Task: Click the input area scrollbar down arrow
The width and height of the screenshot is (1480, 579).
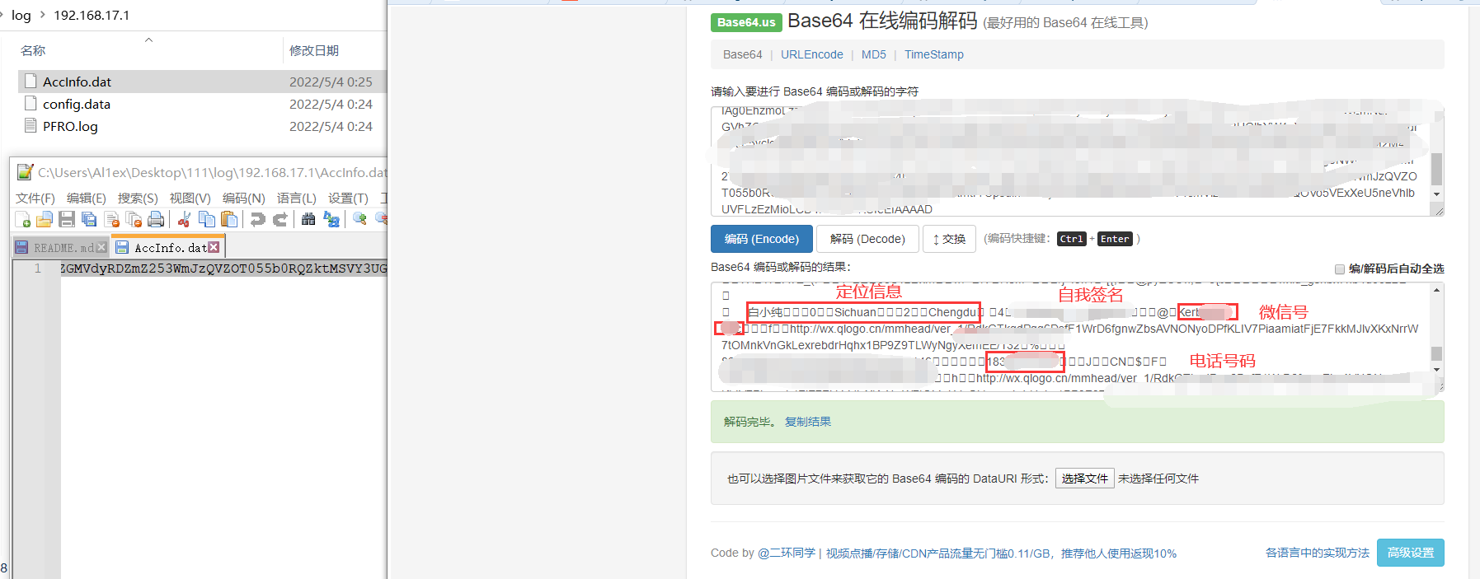Action: (1437, 194)
